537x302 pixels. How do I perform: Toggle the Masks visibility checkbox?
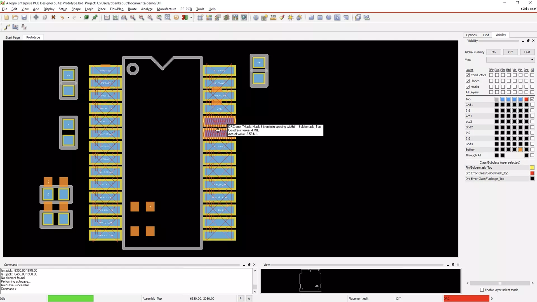coord(468,87)
